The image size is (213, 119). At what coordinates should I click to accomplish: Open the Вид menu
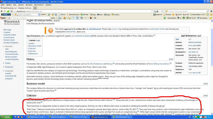click(x=15, y=5)
